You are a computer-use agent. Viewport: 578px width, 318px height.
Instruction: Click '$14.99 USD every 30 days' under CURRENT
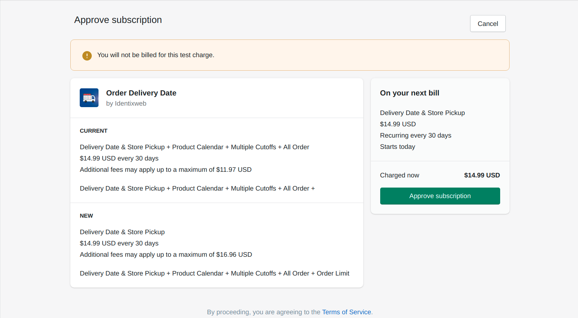click(x=119, y=158)
